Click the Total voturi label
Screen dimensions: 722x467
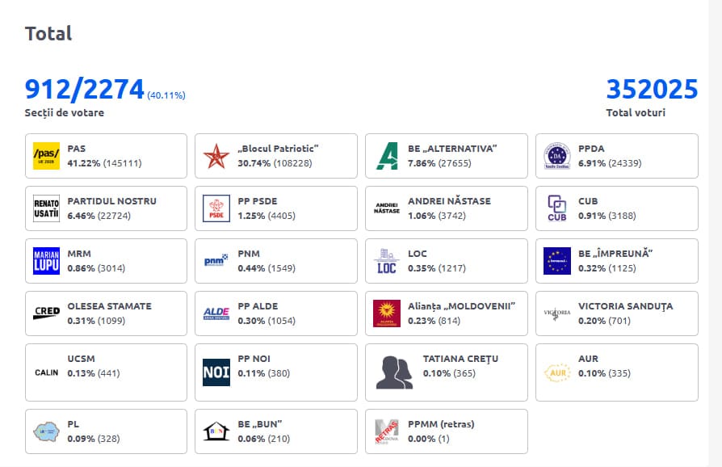pyautogui.click(x=636, y=113)
